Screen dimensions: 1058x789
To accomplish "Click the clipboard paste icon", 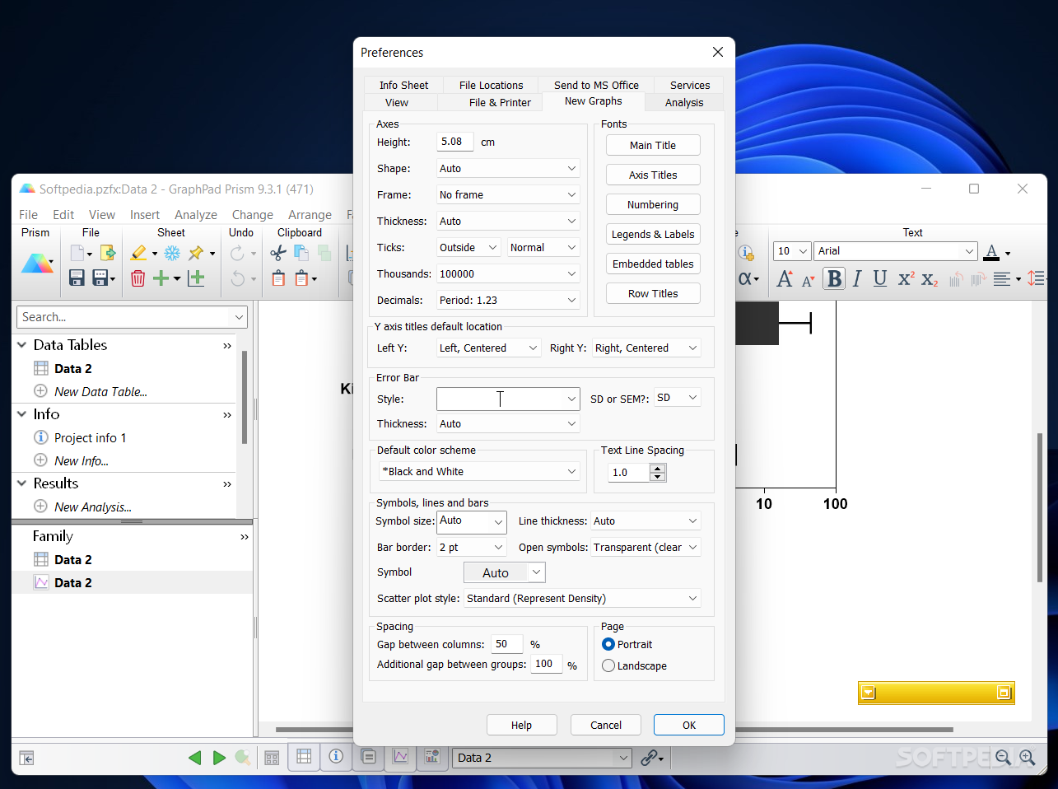I will [x=278, y=278].
